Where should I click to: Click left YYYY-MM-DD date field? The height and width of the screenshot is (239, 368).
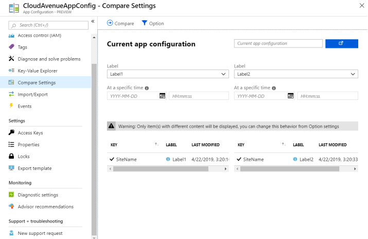tap(137, 96)
